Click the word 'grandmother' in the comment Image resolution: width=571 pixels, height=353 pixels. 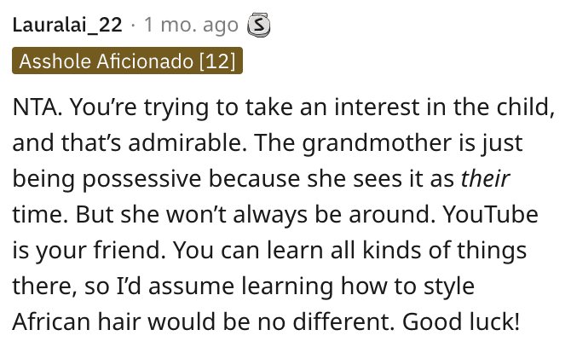pos(377,142)
